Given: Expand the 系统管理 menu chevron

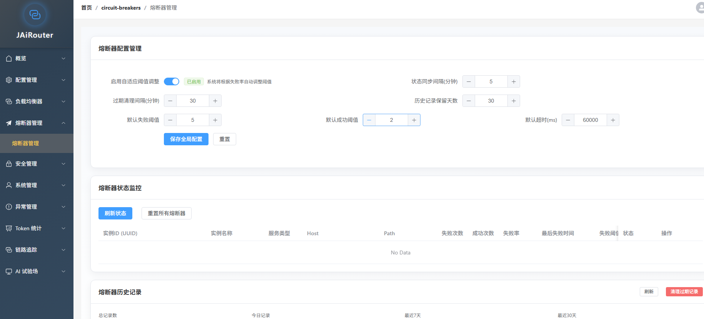Looking at the screenshot, I should 63,185.
